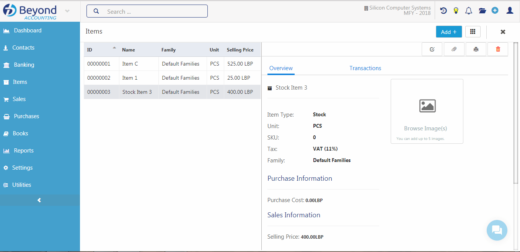
Task: Click the open folder icon in header
Action: [x=482, y=11]
